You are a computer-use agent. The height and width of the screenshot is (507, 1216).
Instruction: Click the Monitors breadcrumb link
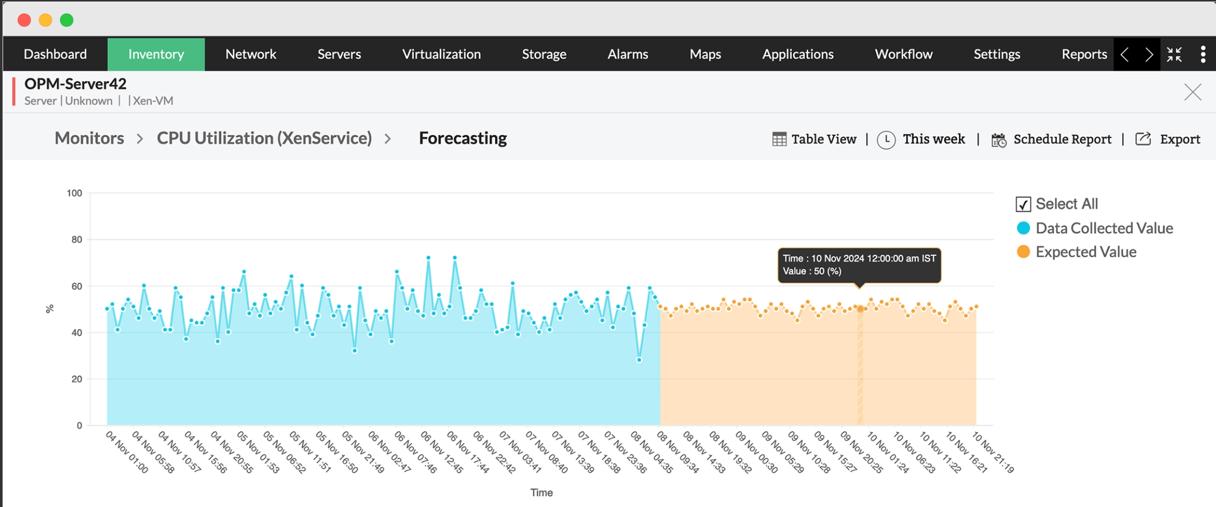89,138
